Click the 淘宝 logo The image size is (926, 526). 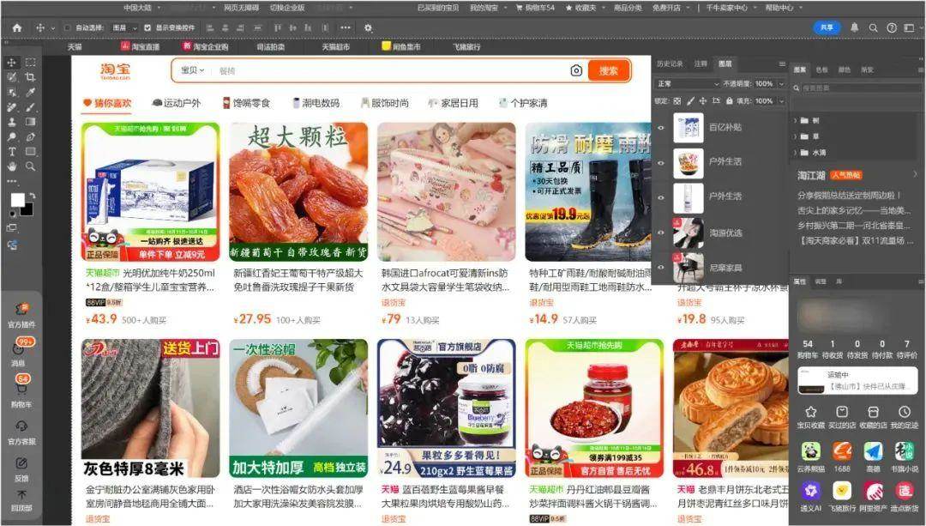click(x=115, y=71)
